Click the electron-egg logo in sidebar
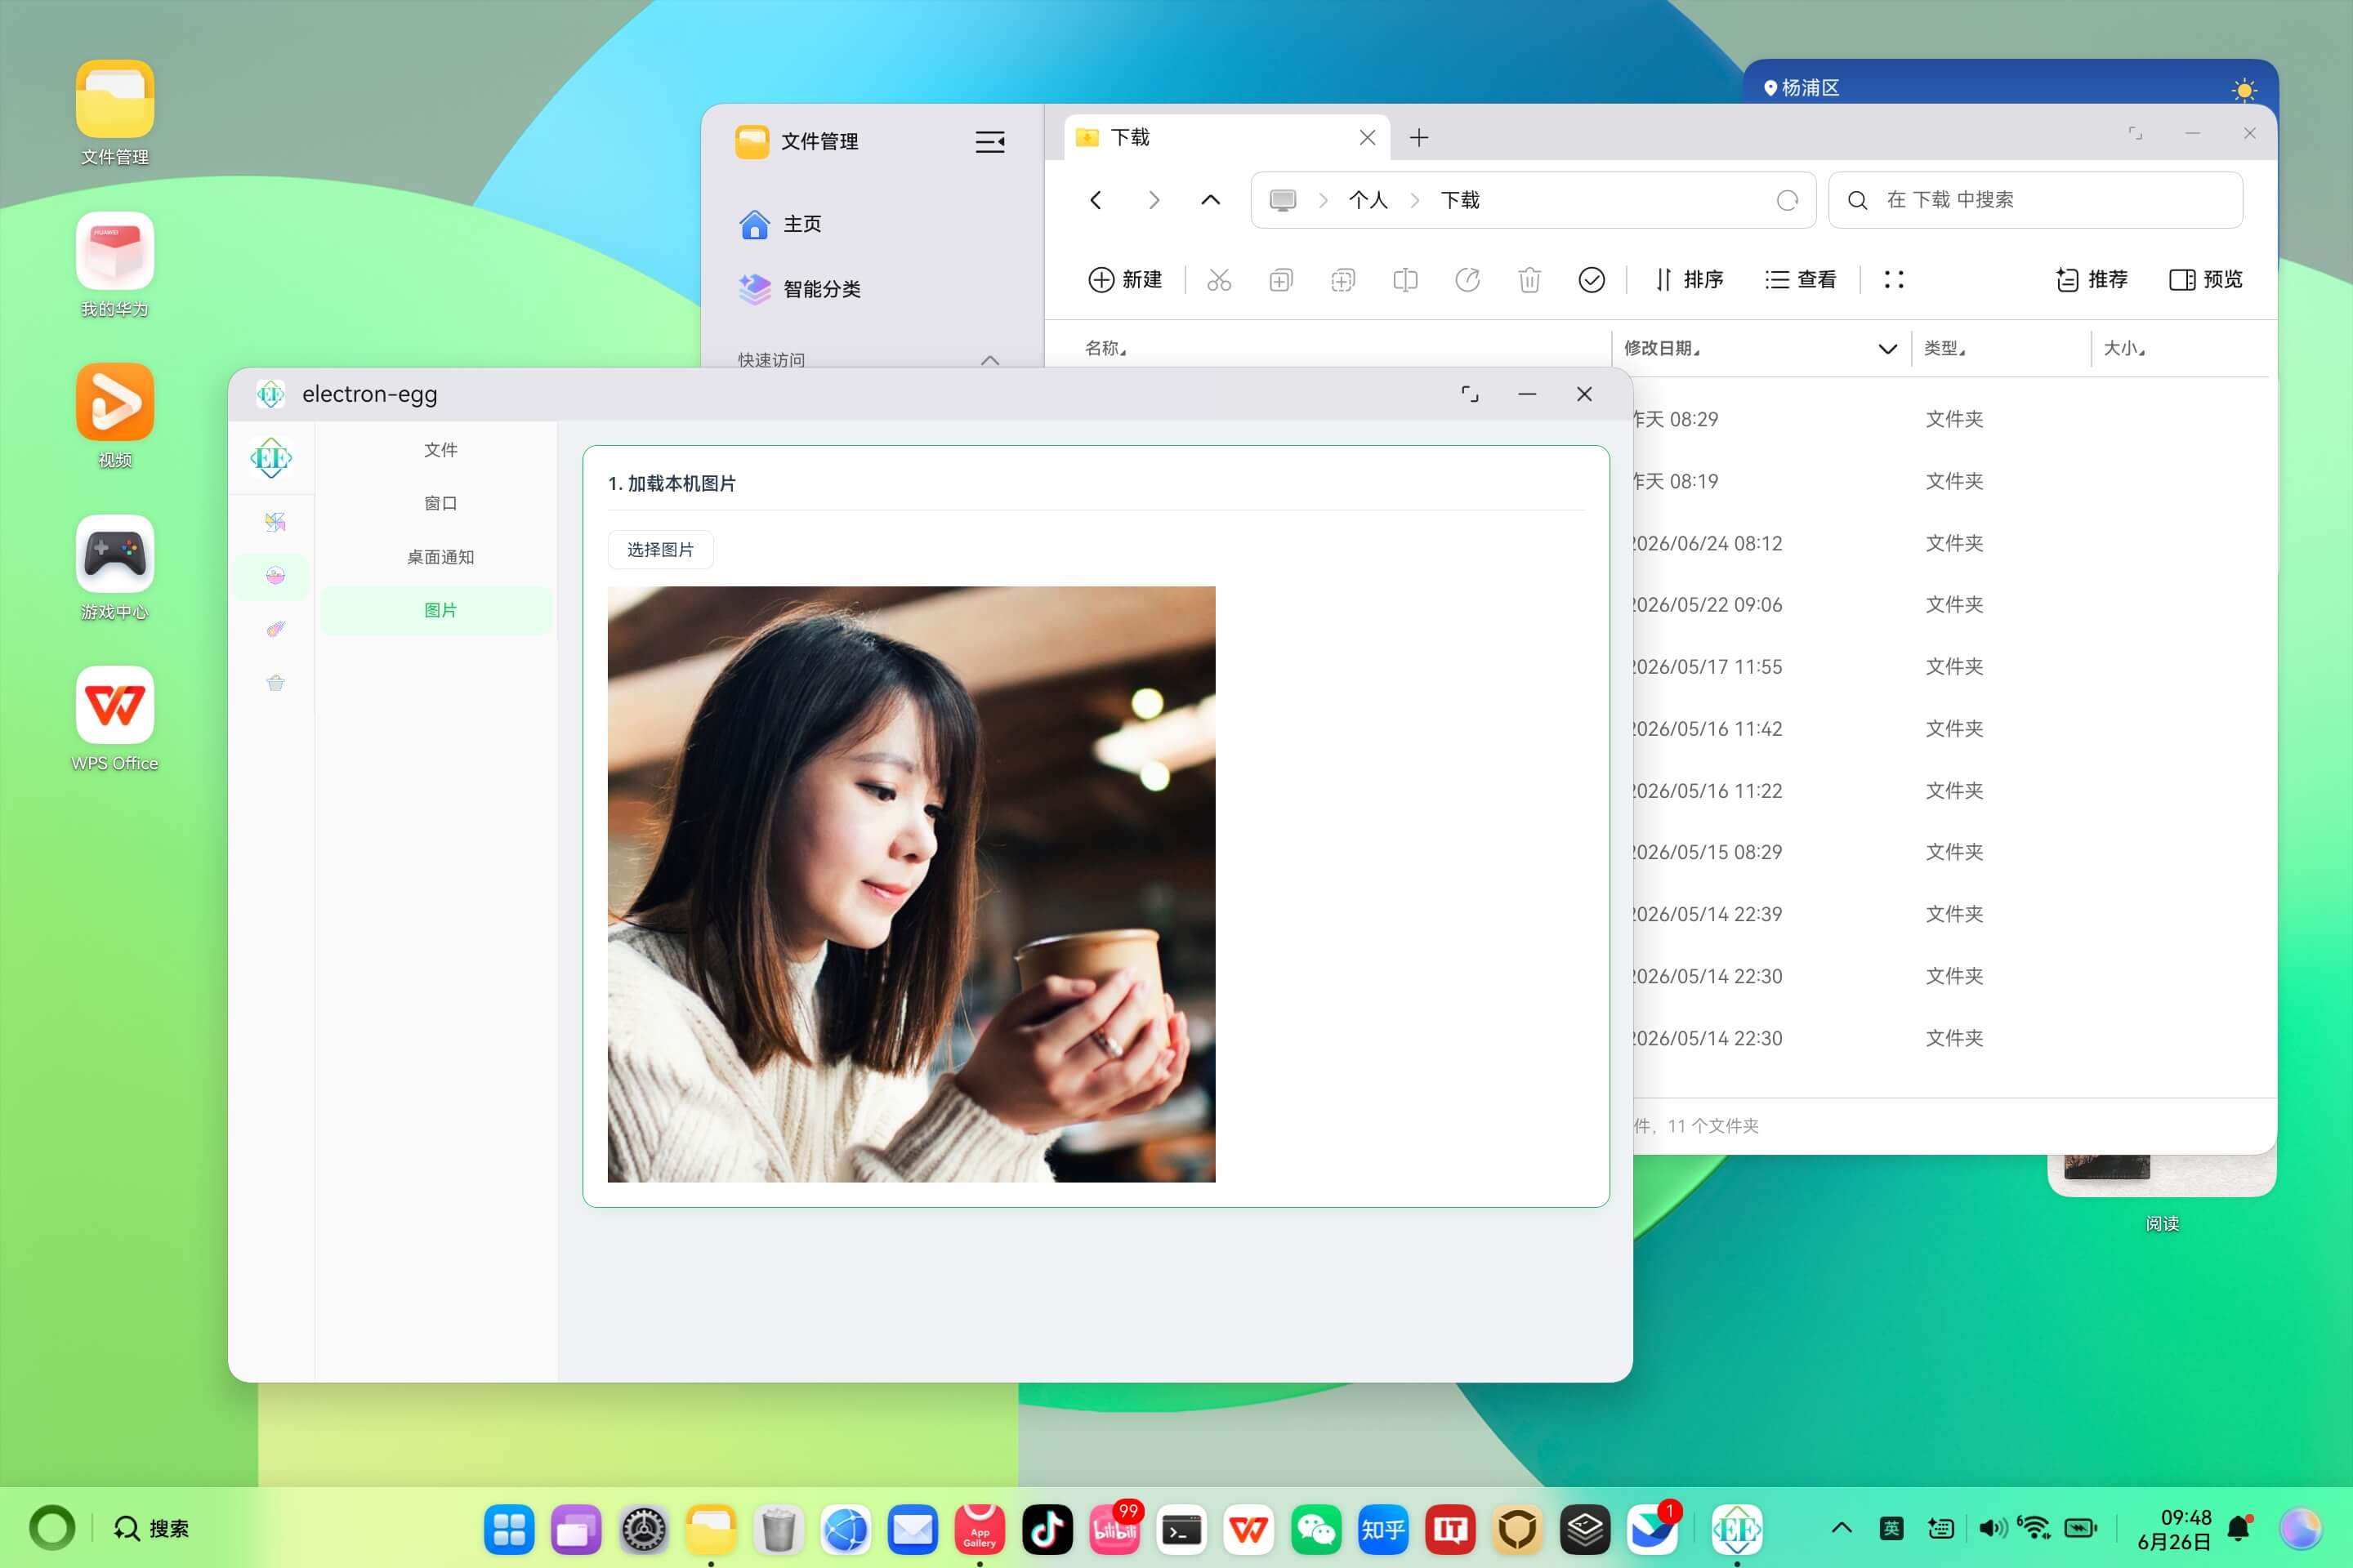2353x1568 pixels. [x=271, y=458]
